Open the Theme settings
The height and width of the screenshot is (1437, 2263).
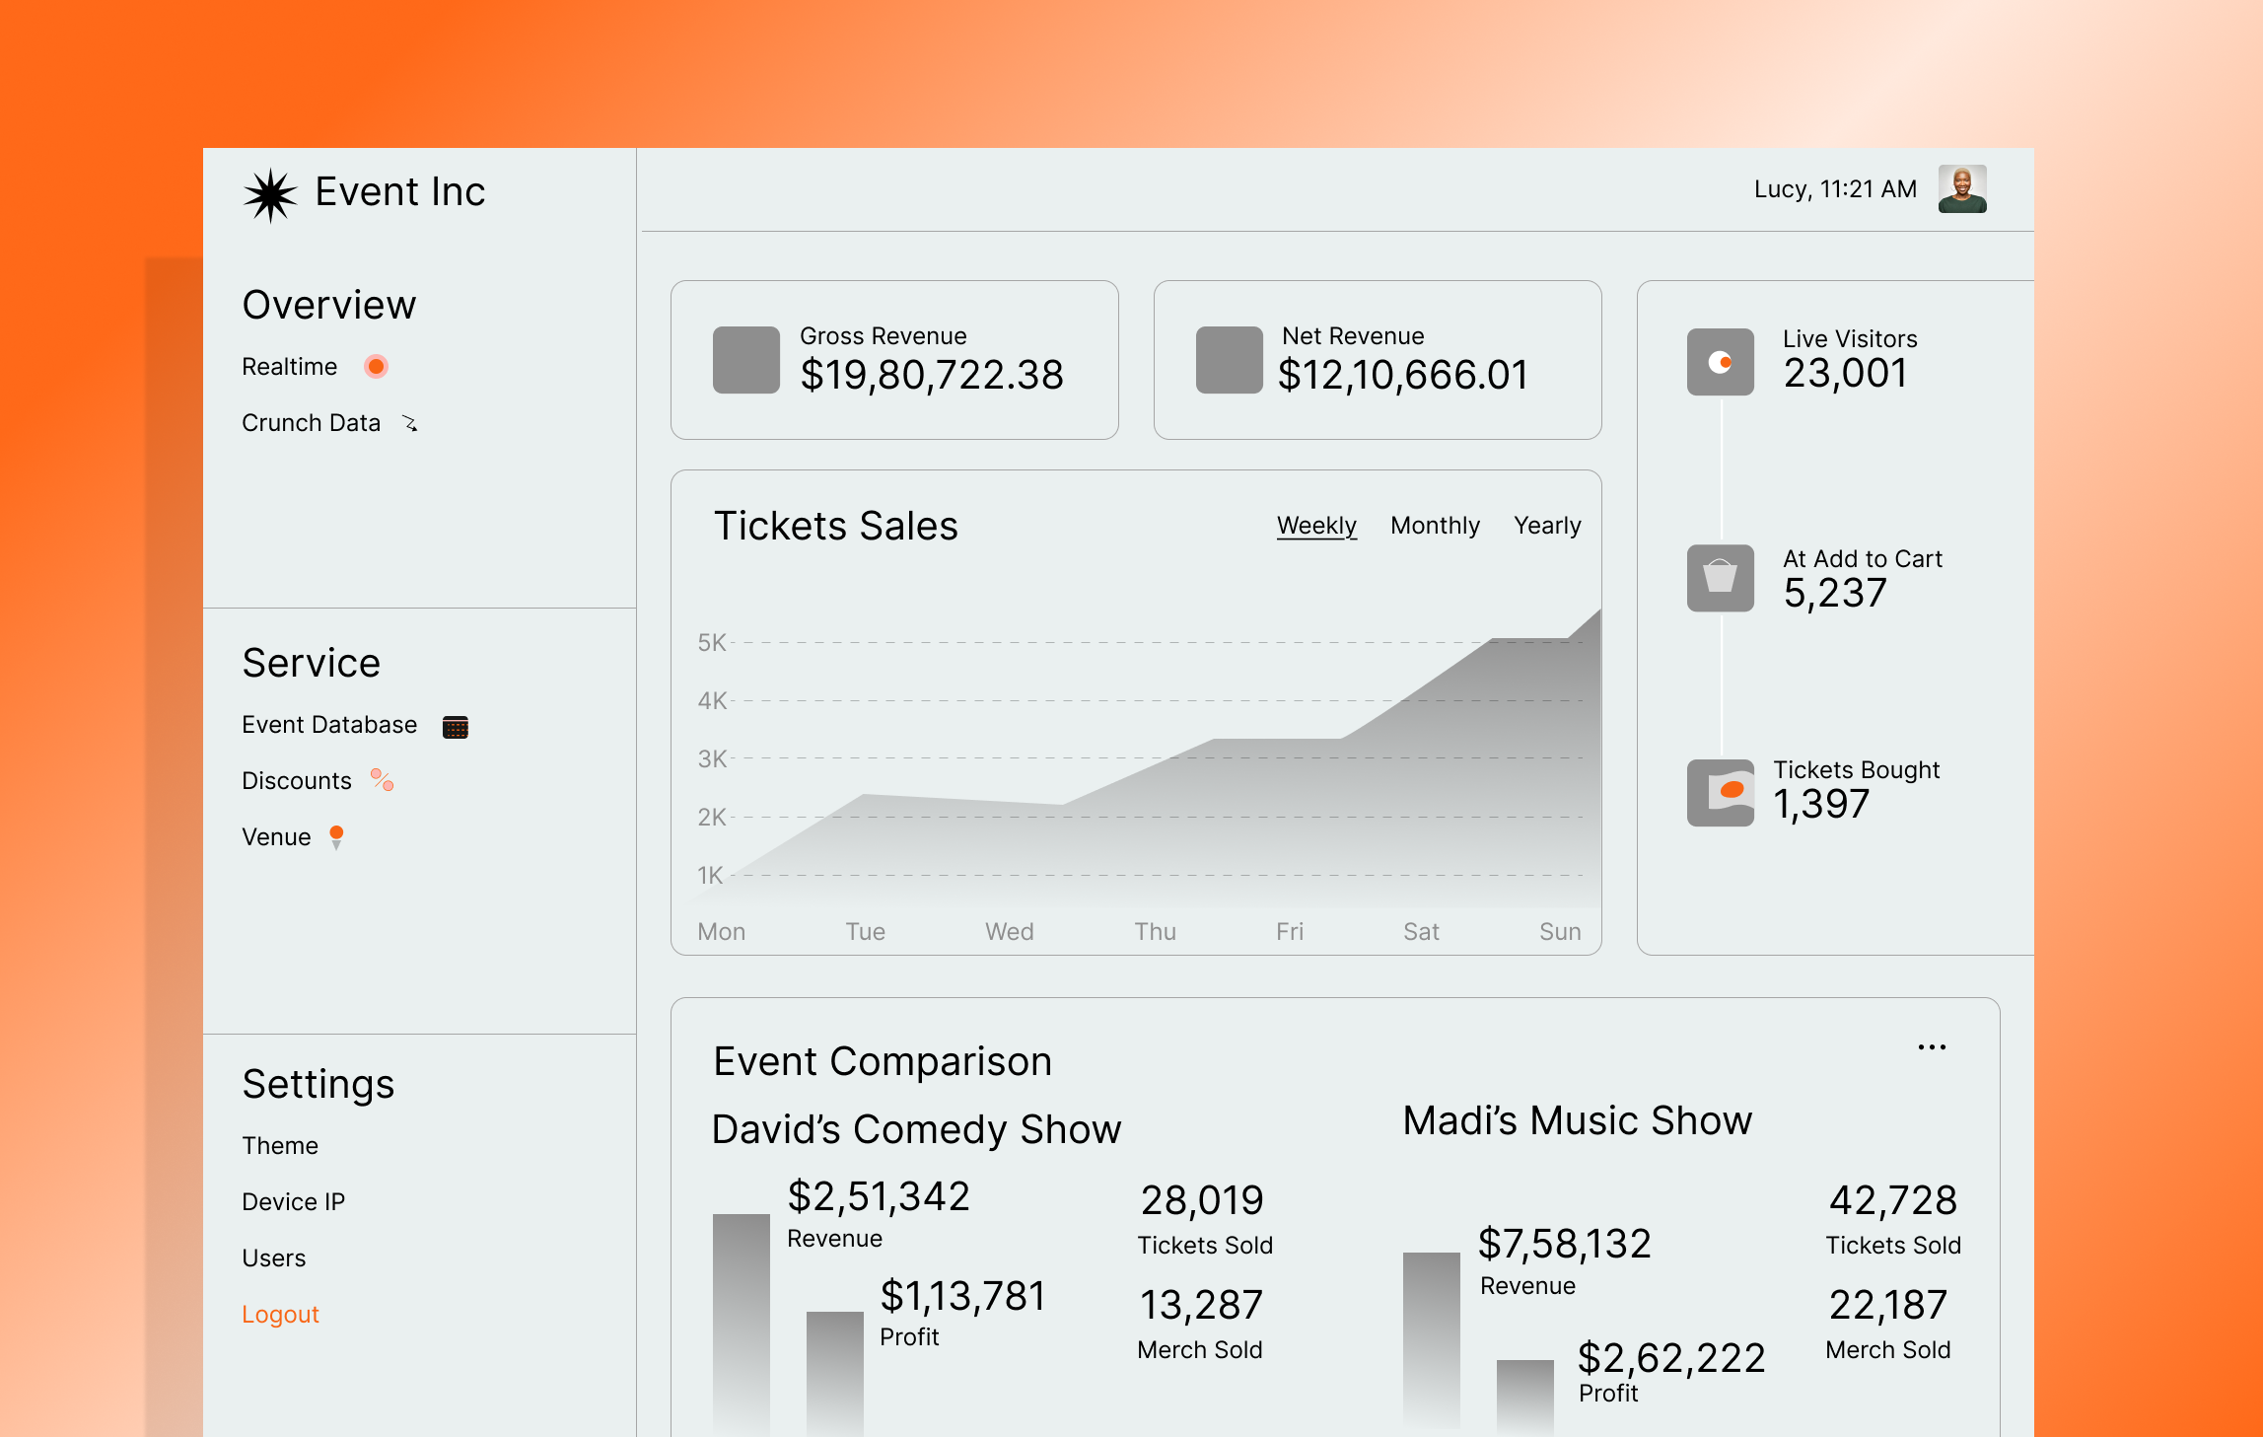point(279,1145)
